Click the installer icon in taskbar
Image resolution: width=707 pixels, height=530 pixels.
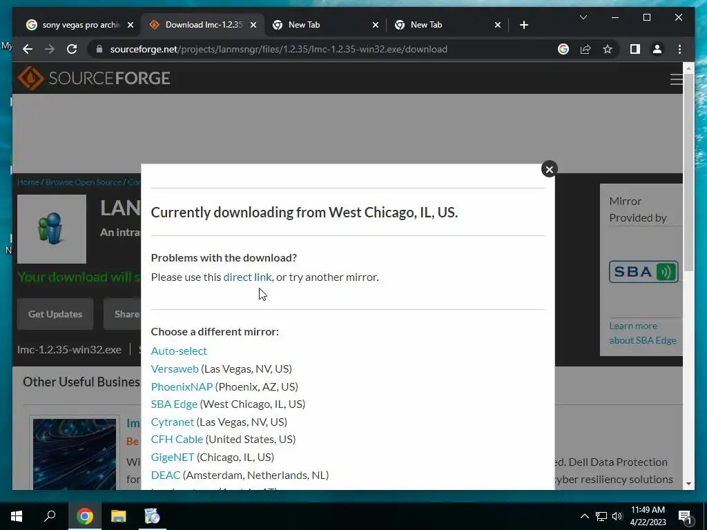point(152,516)
